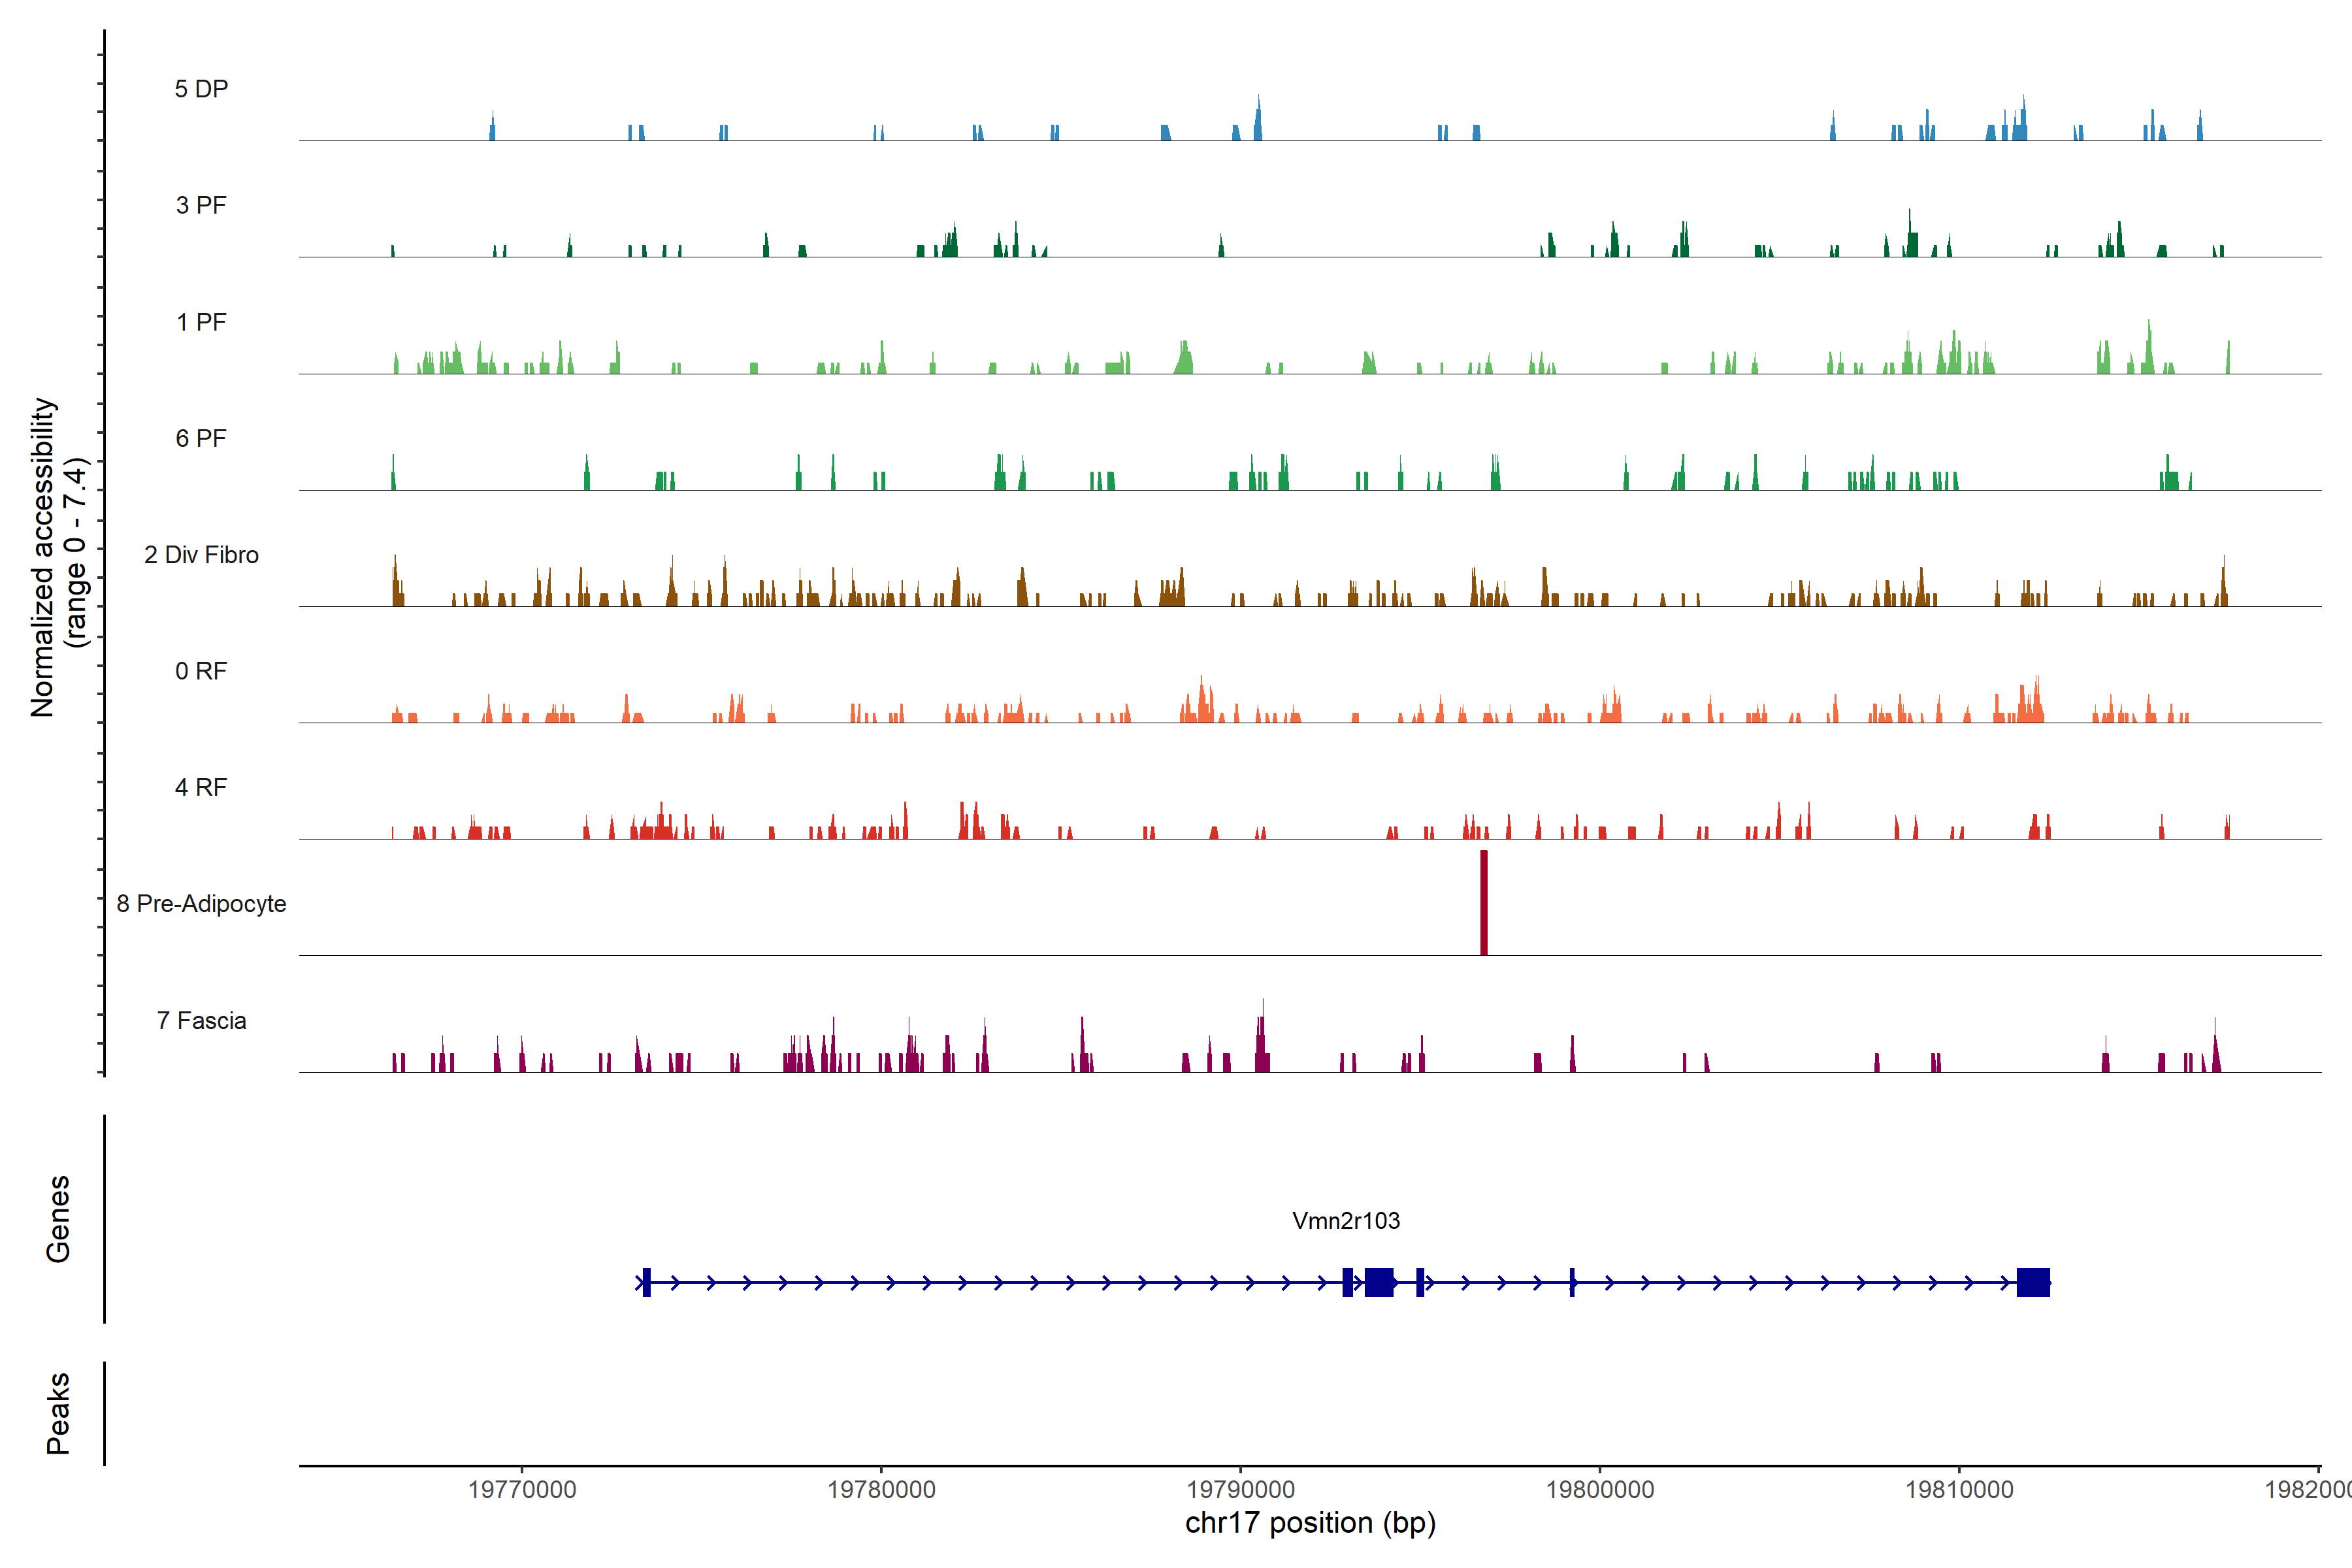2352x1568 pixels.
Task: Click the Peaks panel label
Action: click(58, 1413)
